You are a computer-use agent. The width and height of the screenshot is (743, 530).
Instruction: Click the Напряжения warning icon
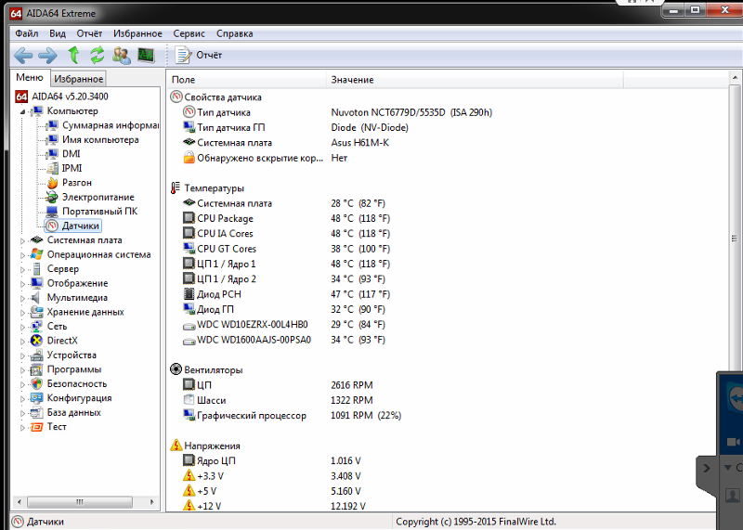tap(176, 446)
